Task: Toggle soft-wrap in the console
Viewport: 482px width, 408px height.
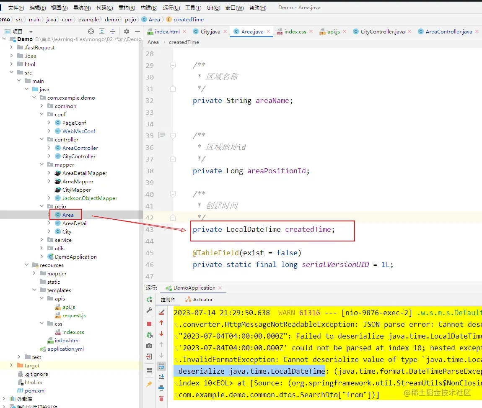Action: 161,366
